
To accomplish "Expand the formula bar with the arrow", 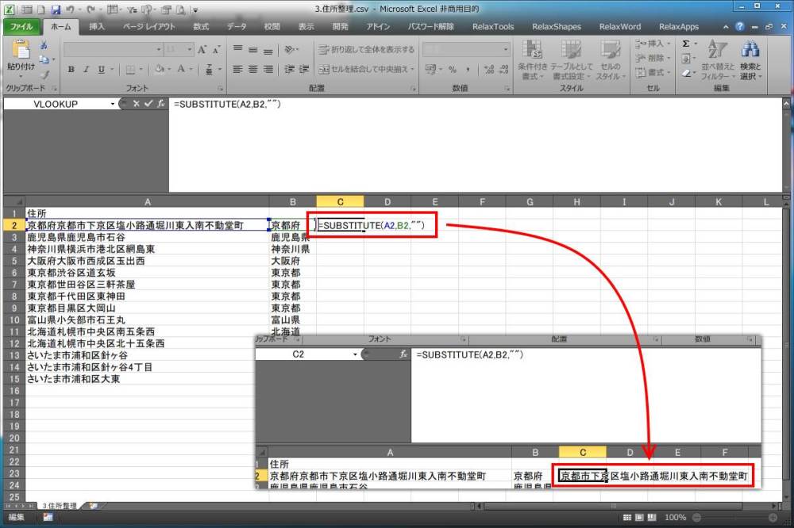I will [x=784, y=104].
